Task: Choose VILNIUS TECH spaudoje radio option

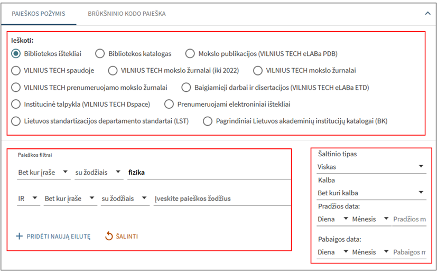Action: pyautogui.click(x=16, y=70)
